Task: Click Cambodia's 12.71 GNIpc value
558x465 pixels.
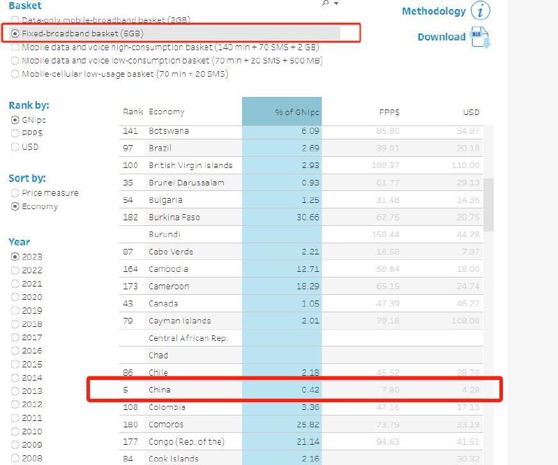Action: click(x=308, y=269)
